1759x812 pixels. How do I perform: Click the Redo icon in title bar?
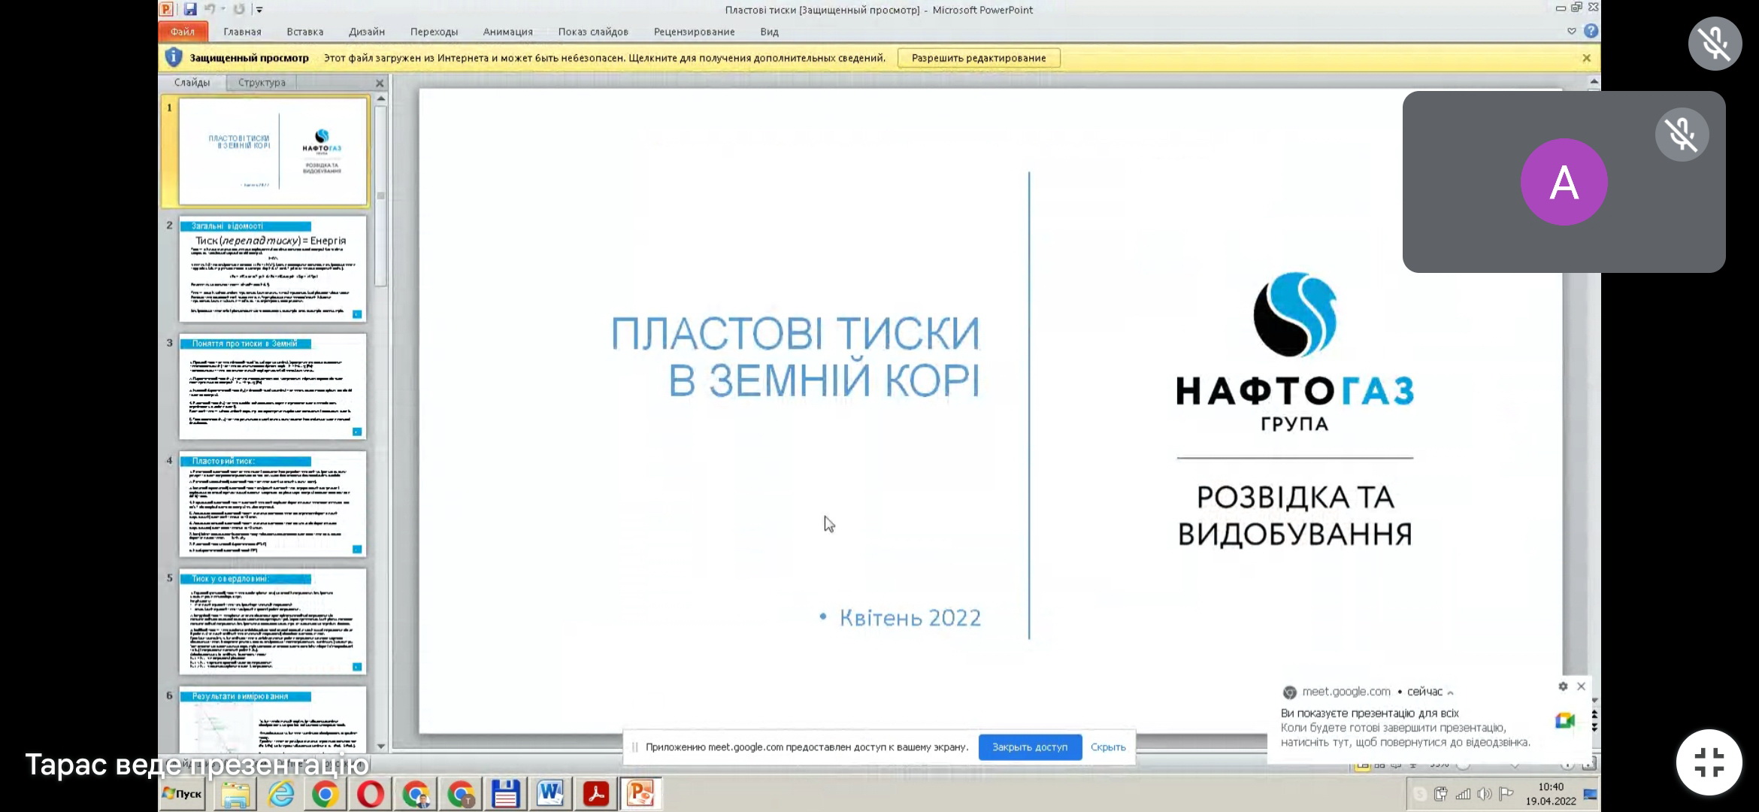click(238, 9)
